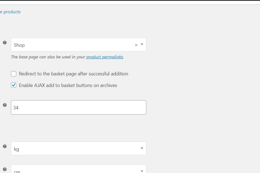Enable redirect to basket page checkbox

pyautogui.click(x=14, y=74)
